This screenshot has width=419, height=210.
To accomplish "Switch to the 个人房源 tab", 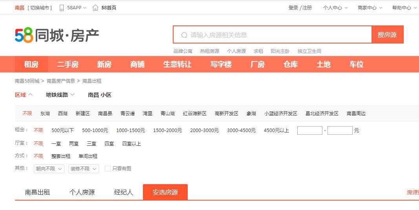I will (x=82, y=192).
